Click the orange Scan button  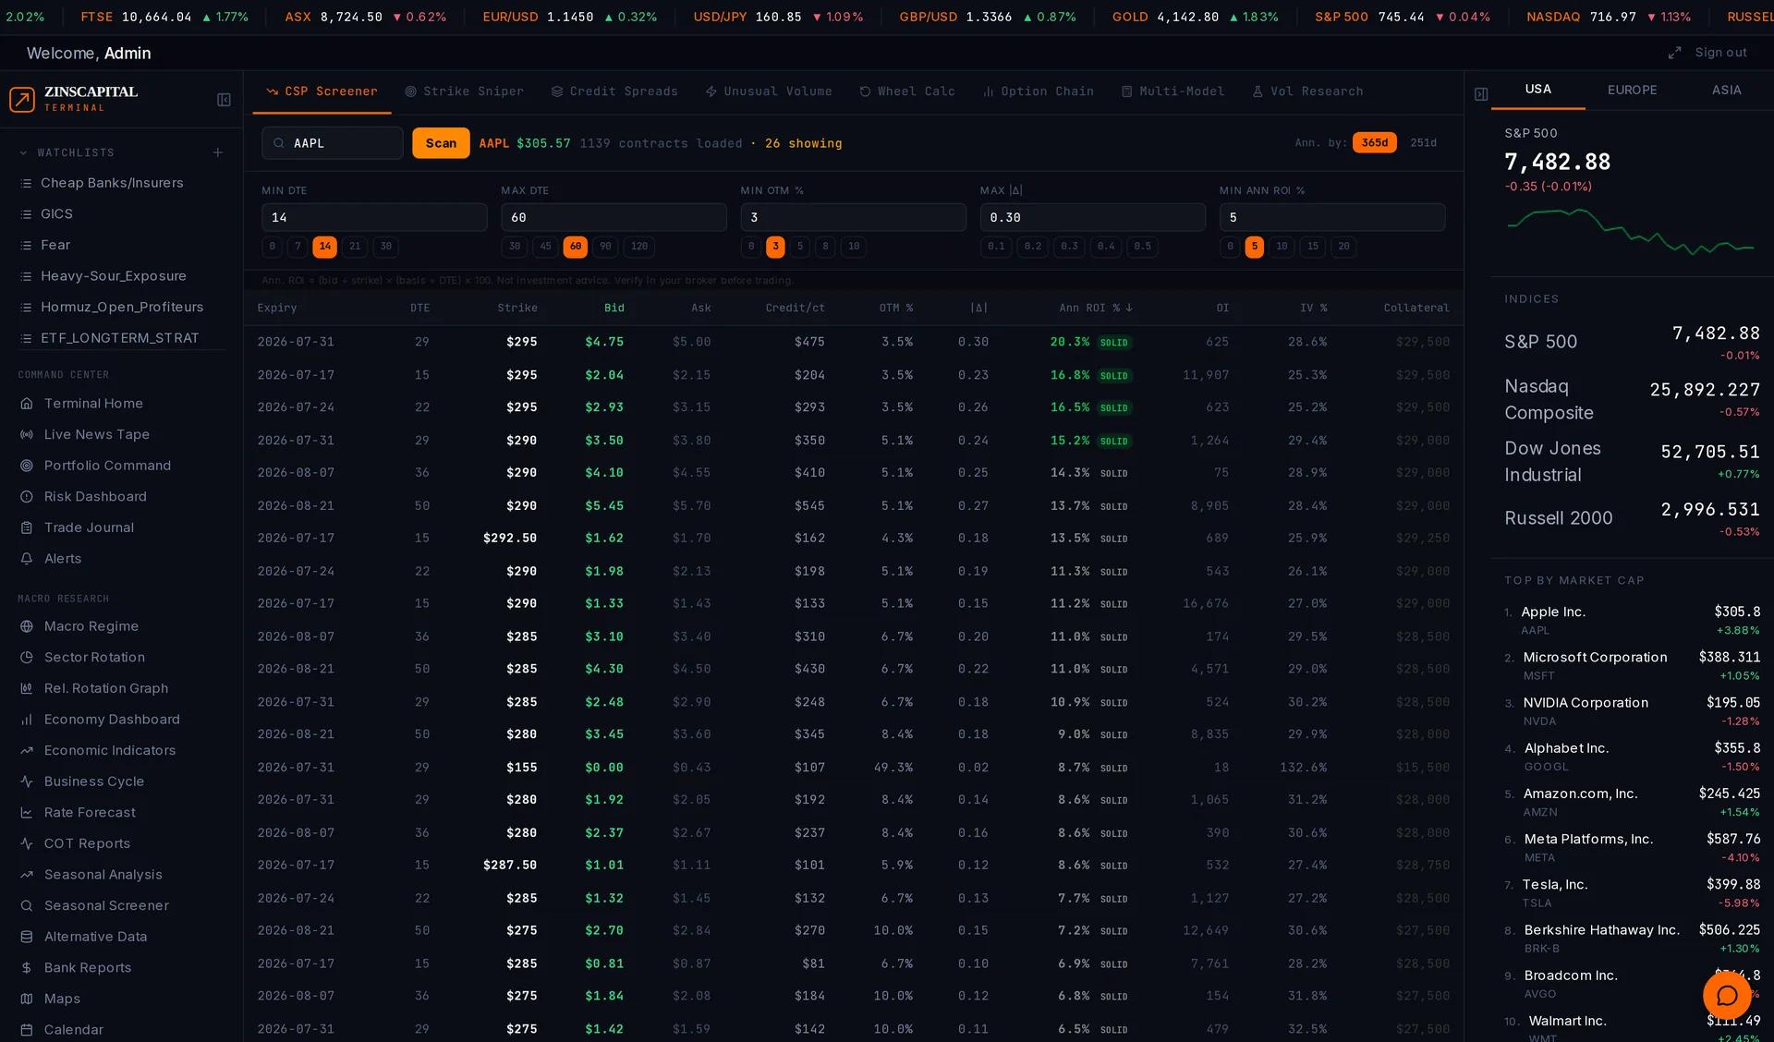[441, 143]
